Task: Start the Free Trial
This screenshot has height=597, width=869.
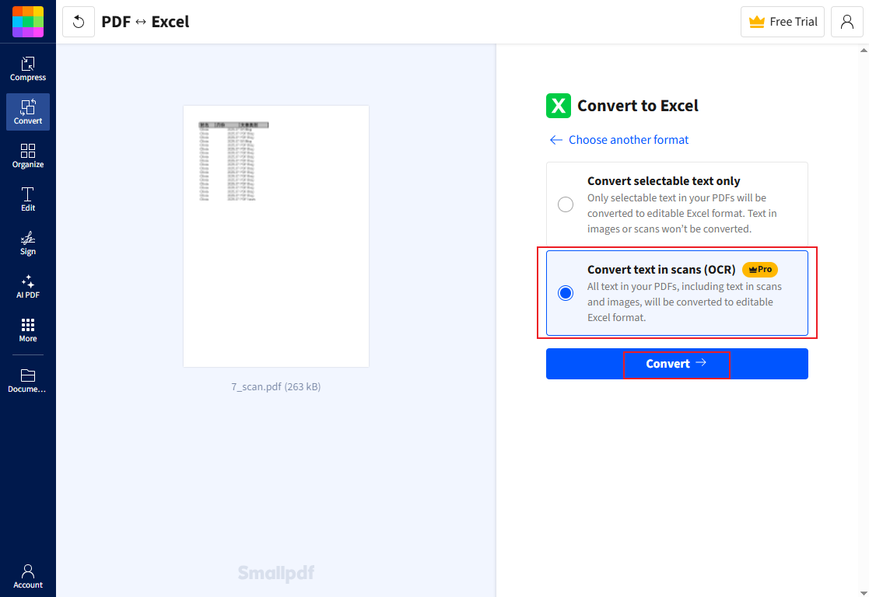Action: (782, 21)
